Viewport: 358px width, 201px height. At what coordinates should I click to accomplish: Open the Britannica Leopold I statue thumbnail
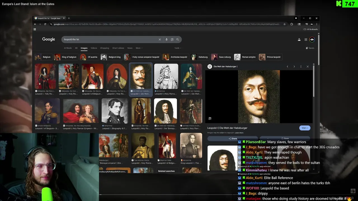click(x=166, y=76)
